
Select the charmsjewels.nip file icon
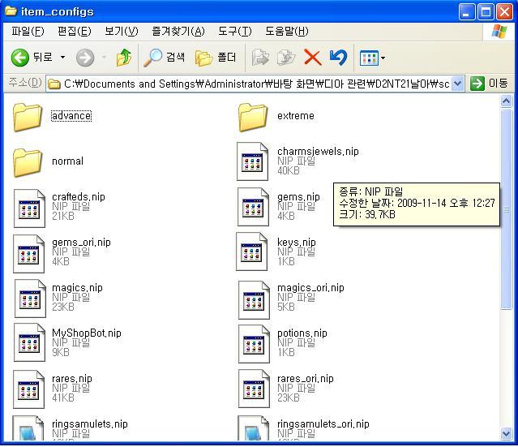point(252,161)
